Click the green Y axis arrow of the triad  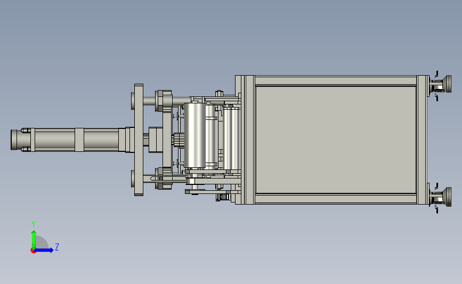point(34,240)
